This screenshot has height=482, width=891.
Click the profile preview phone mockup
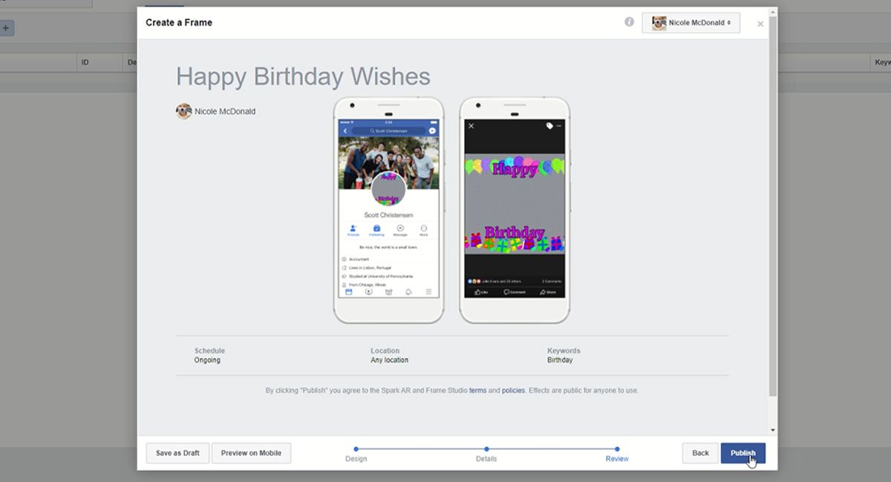pos(388,210)
